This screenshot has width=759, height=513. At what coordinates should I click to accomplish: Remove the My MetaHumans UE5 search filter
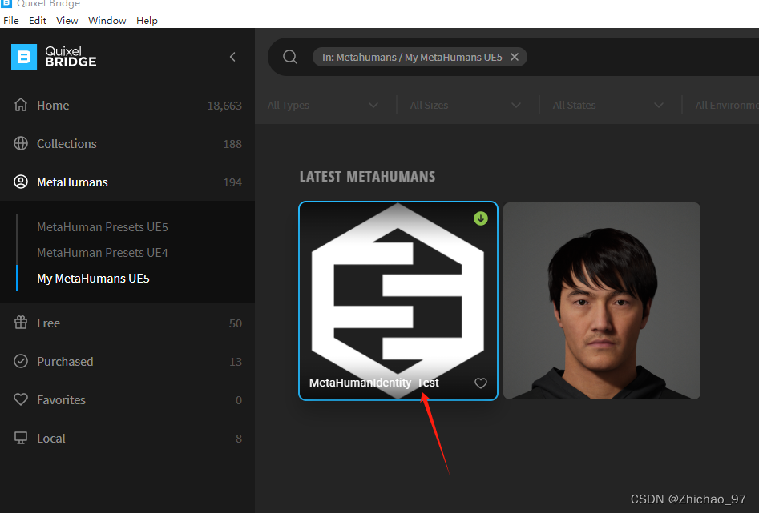click(x=515, y=57)
